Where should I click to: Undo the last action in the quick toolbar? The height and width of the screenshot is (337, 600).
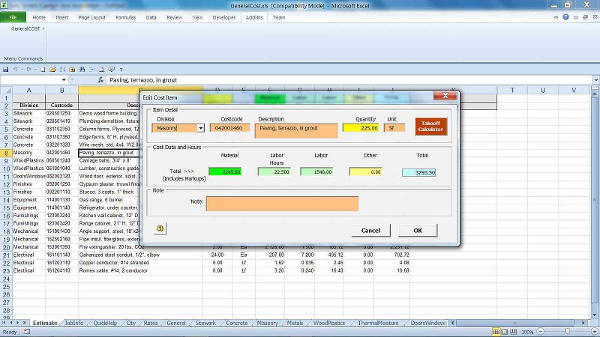[15, 69]
